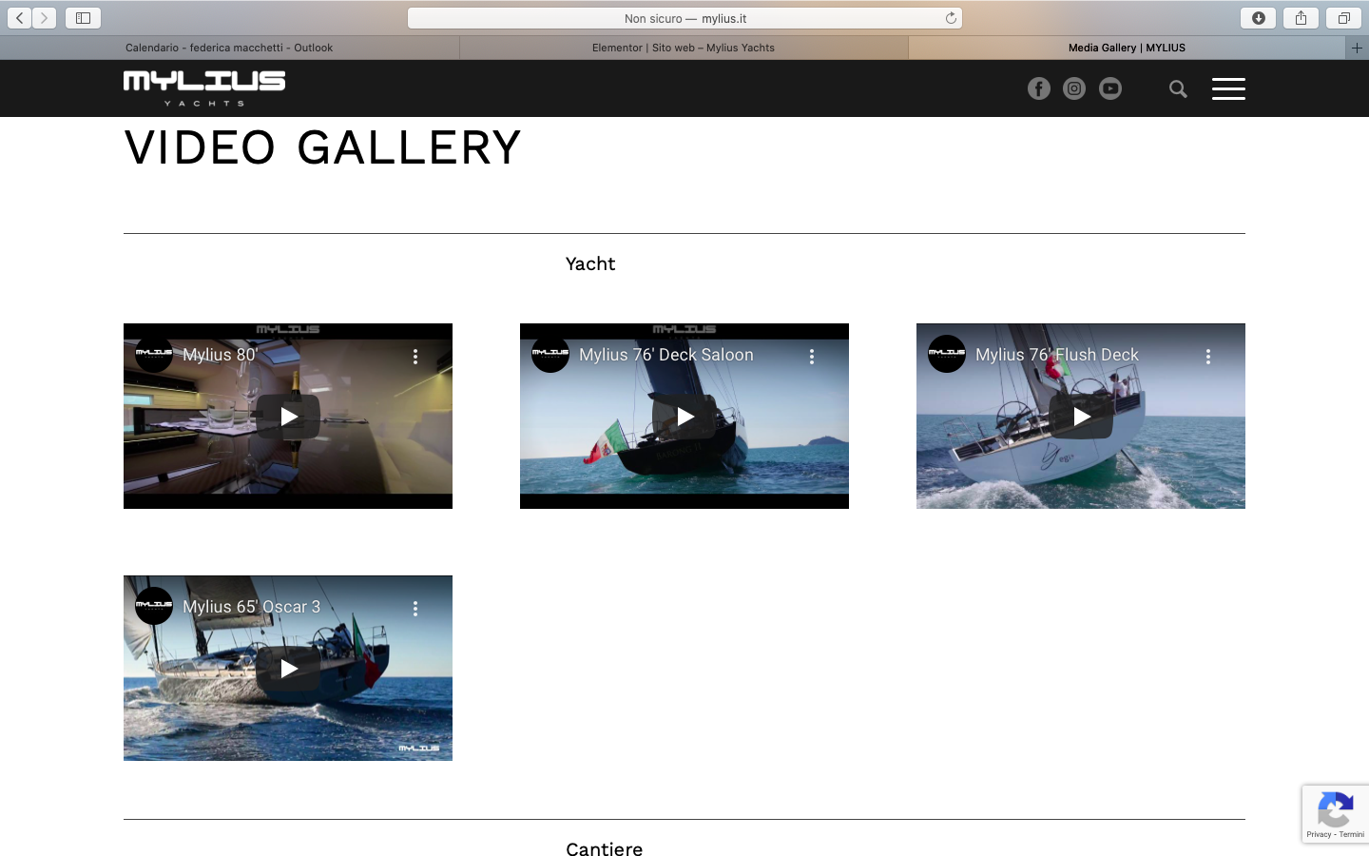Open the Safari downloads list

[1258, 18]
